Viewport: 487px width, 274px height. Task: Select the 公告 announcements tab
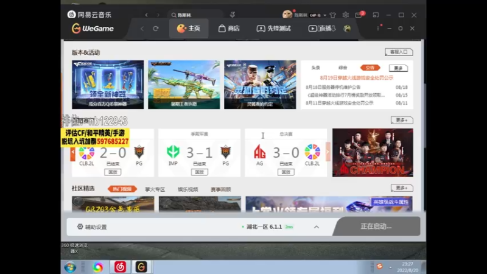click(x=370, y=68)
